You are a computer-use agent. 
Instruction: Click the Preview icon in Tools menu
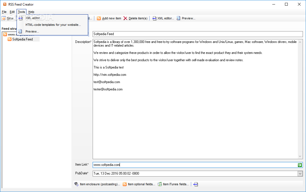tap(20, 31)
